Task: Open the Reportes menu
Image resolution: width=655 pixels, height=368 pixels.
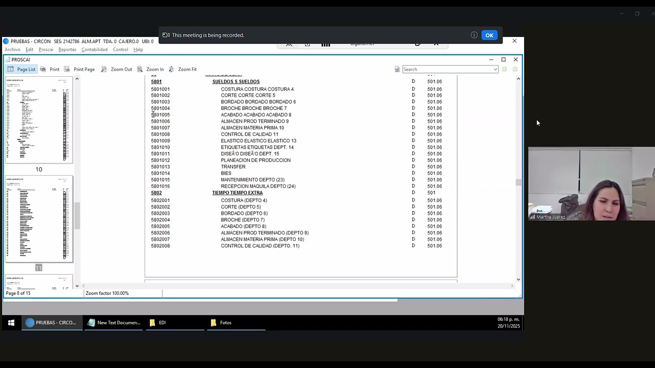Action: [x=67, y=50]
